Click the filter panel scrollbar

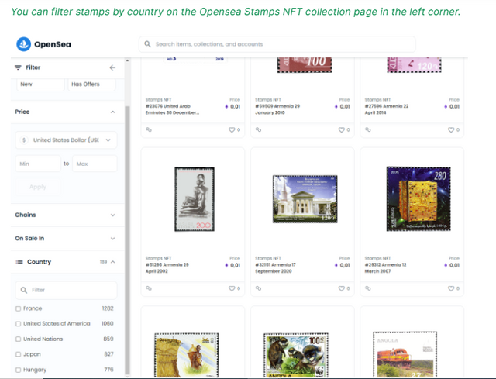tap(127, 240)
